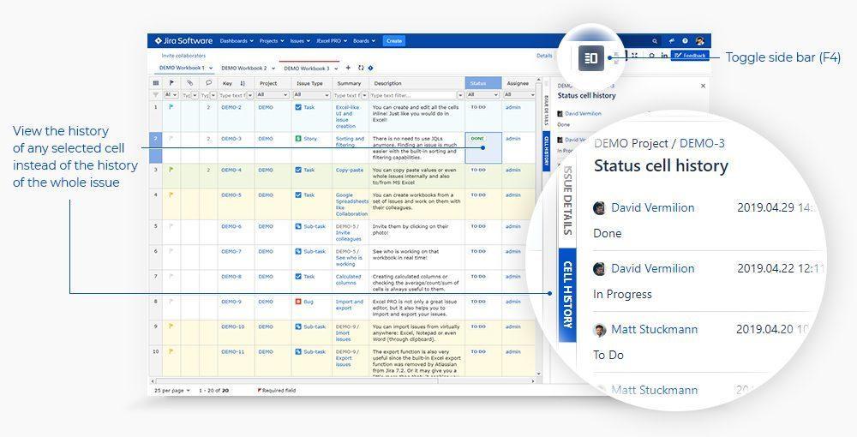This screenshot has height=437, width=857.
Task: Open the help question mark icon
Action: [x=685, y=41]
